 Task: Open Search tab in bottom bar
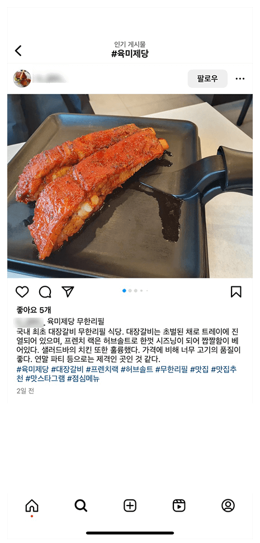pos(81,506)
